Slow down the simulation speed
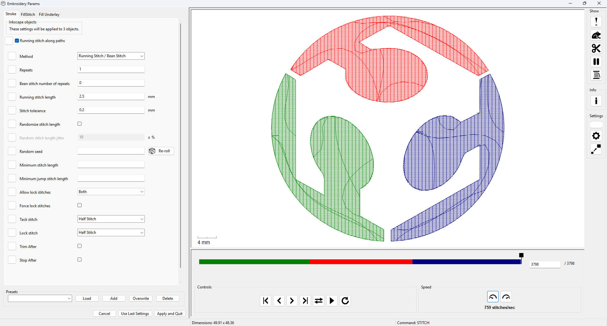This screenshot has width=607, height=326. 493,297
